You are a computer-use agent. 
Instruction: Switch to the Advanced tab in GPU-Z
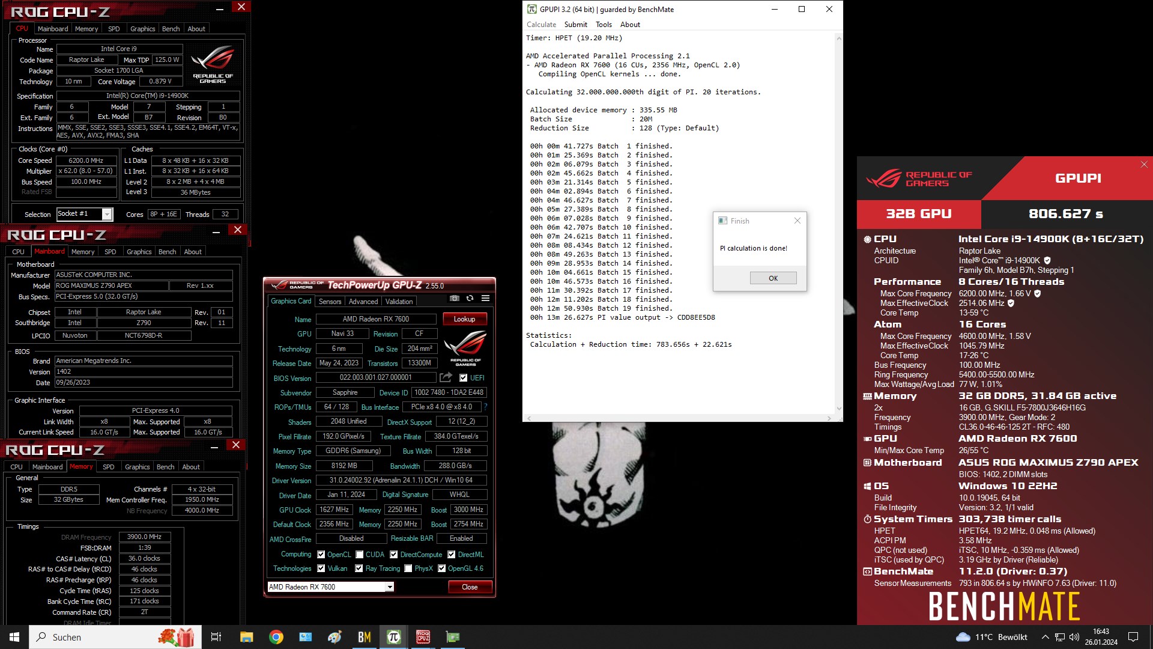coord(363,302)
